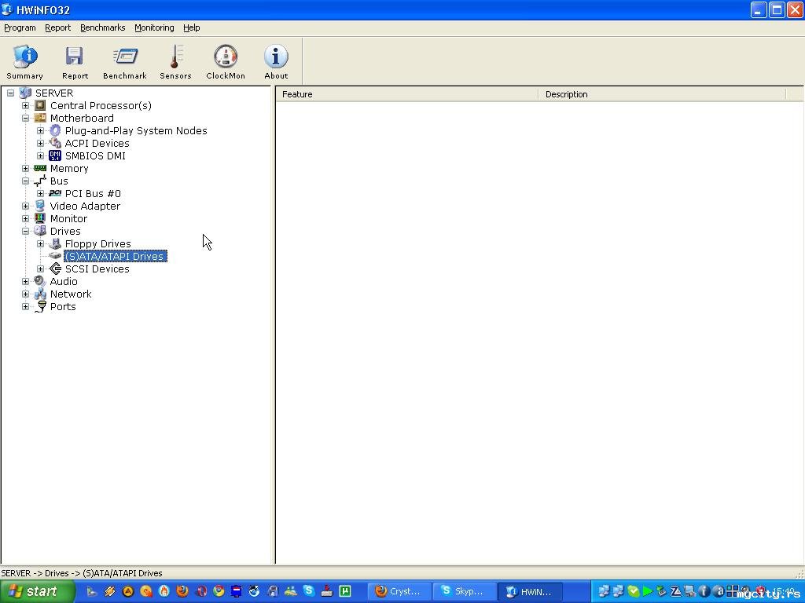Viewport: 805px width, 603px height.
Task: Click the Plug-and-Play System Nodes icon
Action: 55,131
